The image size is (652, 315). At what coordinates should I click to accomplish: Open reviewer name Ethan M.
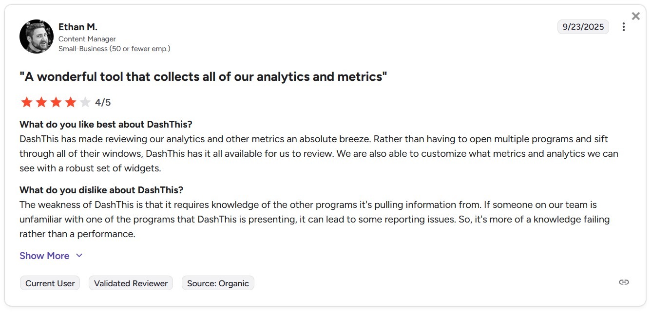[x=78, y=27]
